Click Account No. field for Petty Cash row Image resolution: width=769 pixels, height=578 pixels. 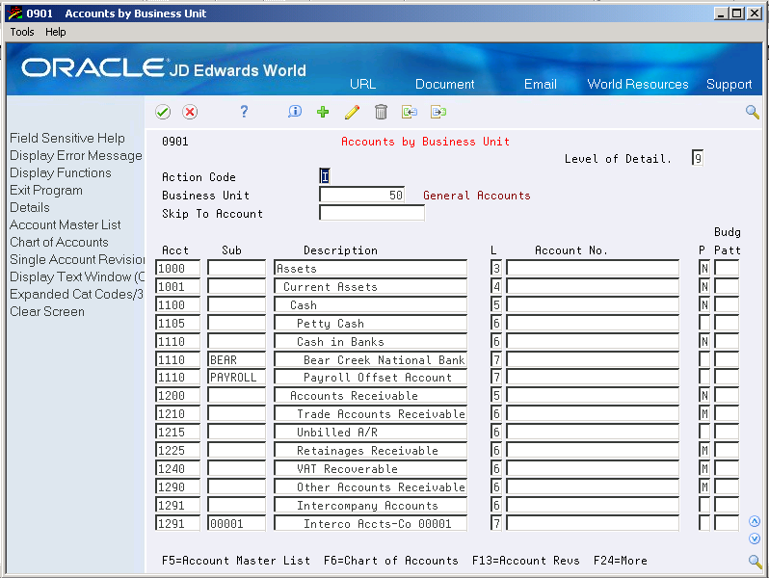pos(593,323)
